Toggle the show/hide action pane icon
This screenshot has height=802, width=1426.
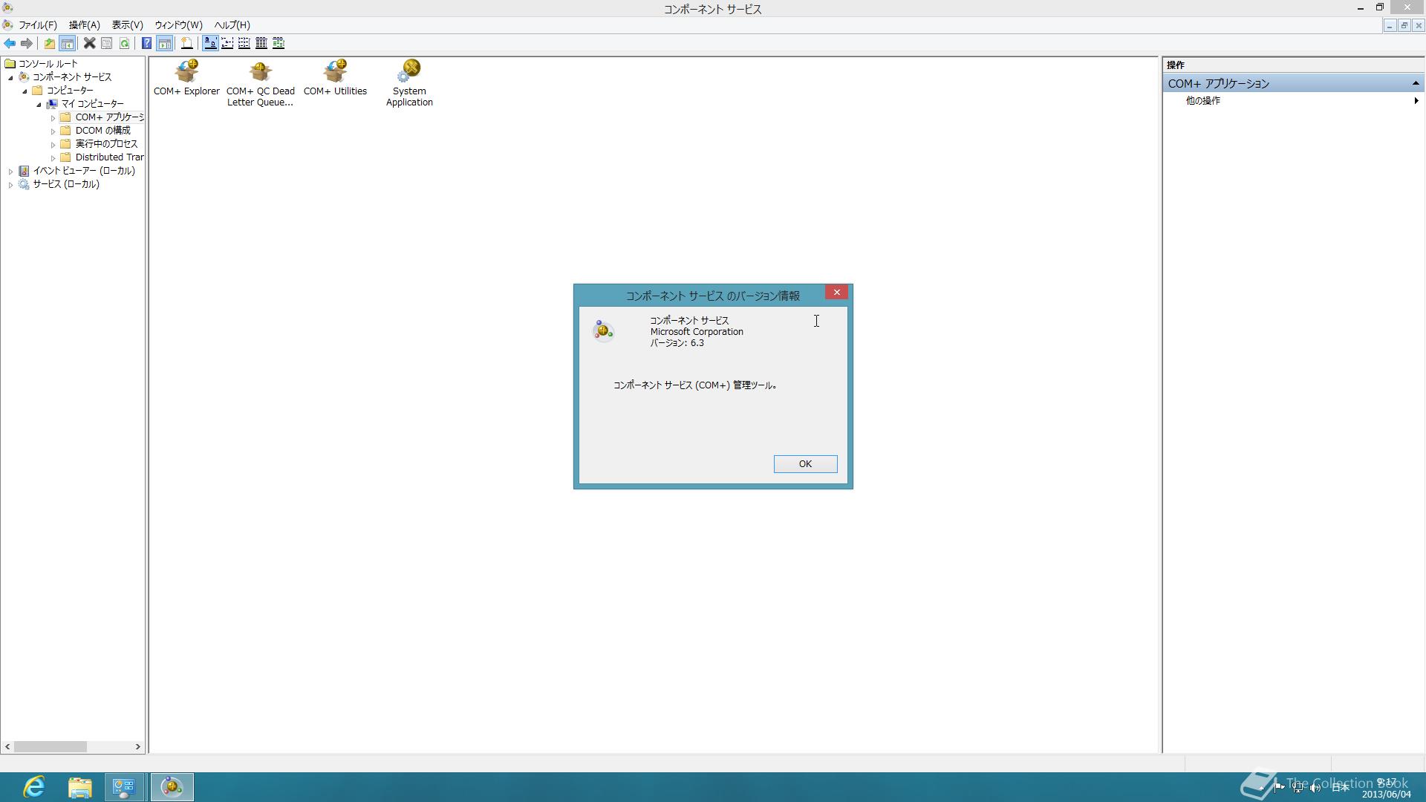(164, 43)
